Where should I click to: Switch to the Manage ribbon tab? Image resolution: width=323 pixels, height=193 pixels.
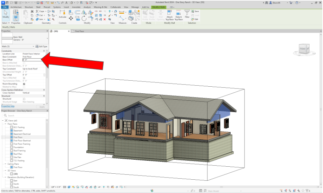(x=135, y=7)
